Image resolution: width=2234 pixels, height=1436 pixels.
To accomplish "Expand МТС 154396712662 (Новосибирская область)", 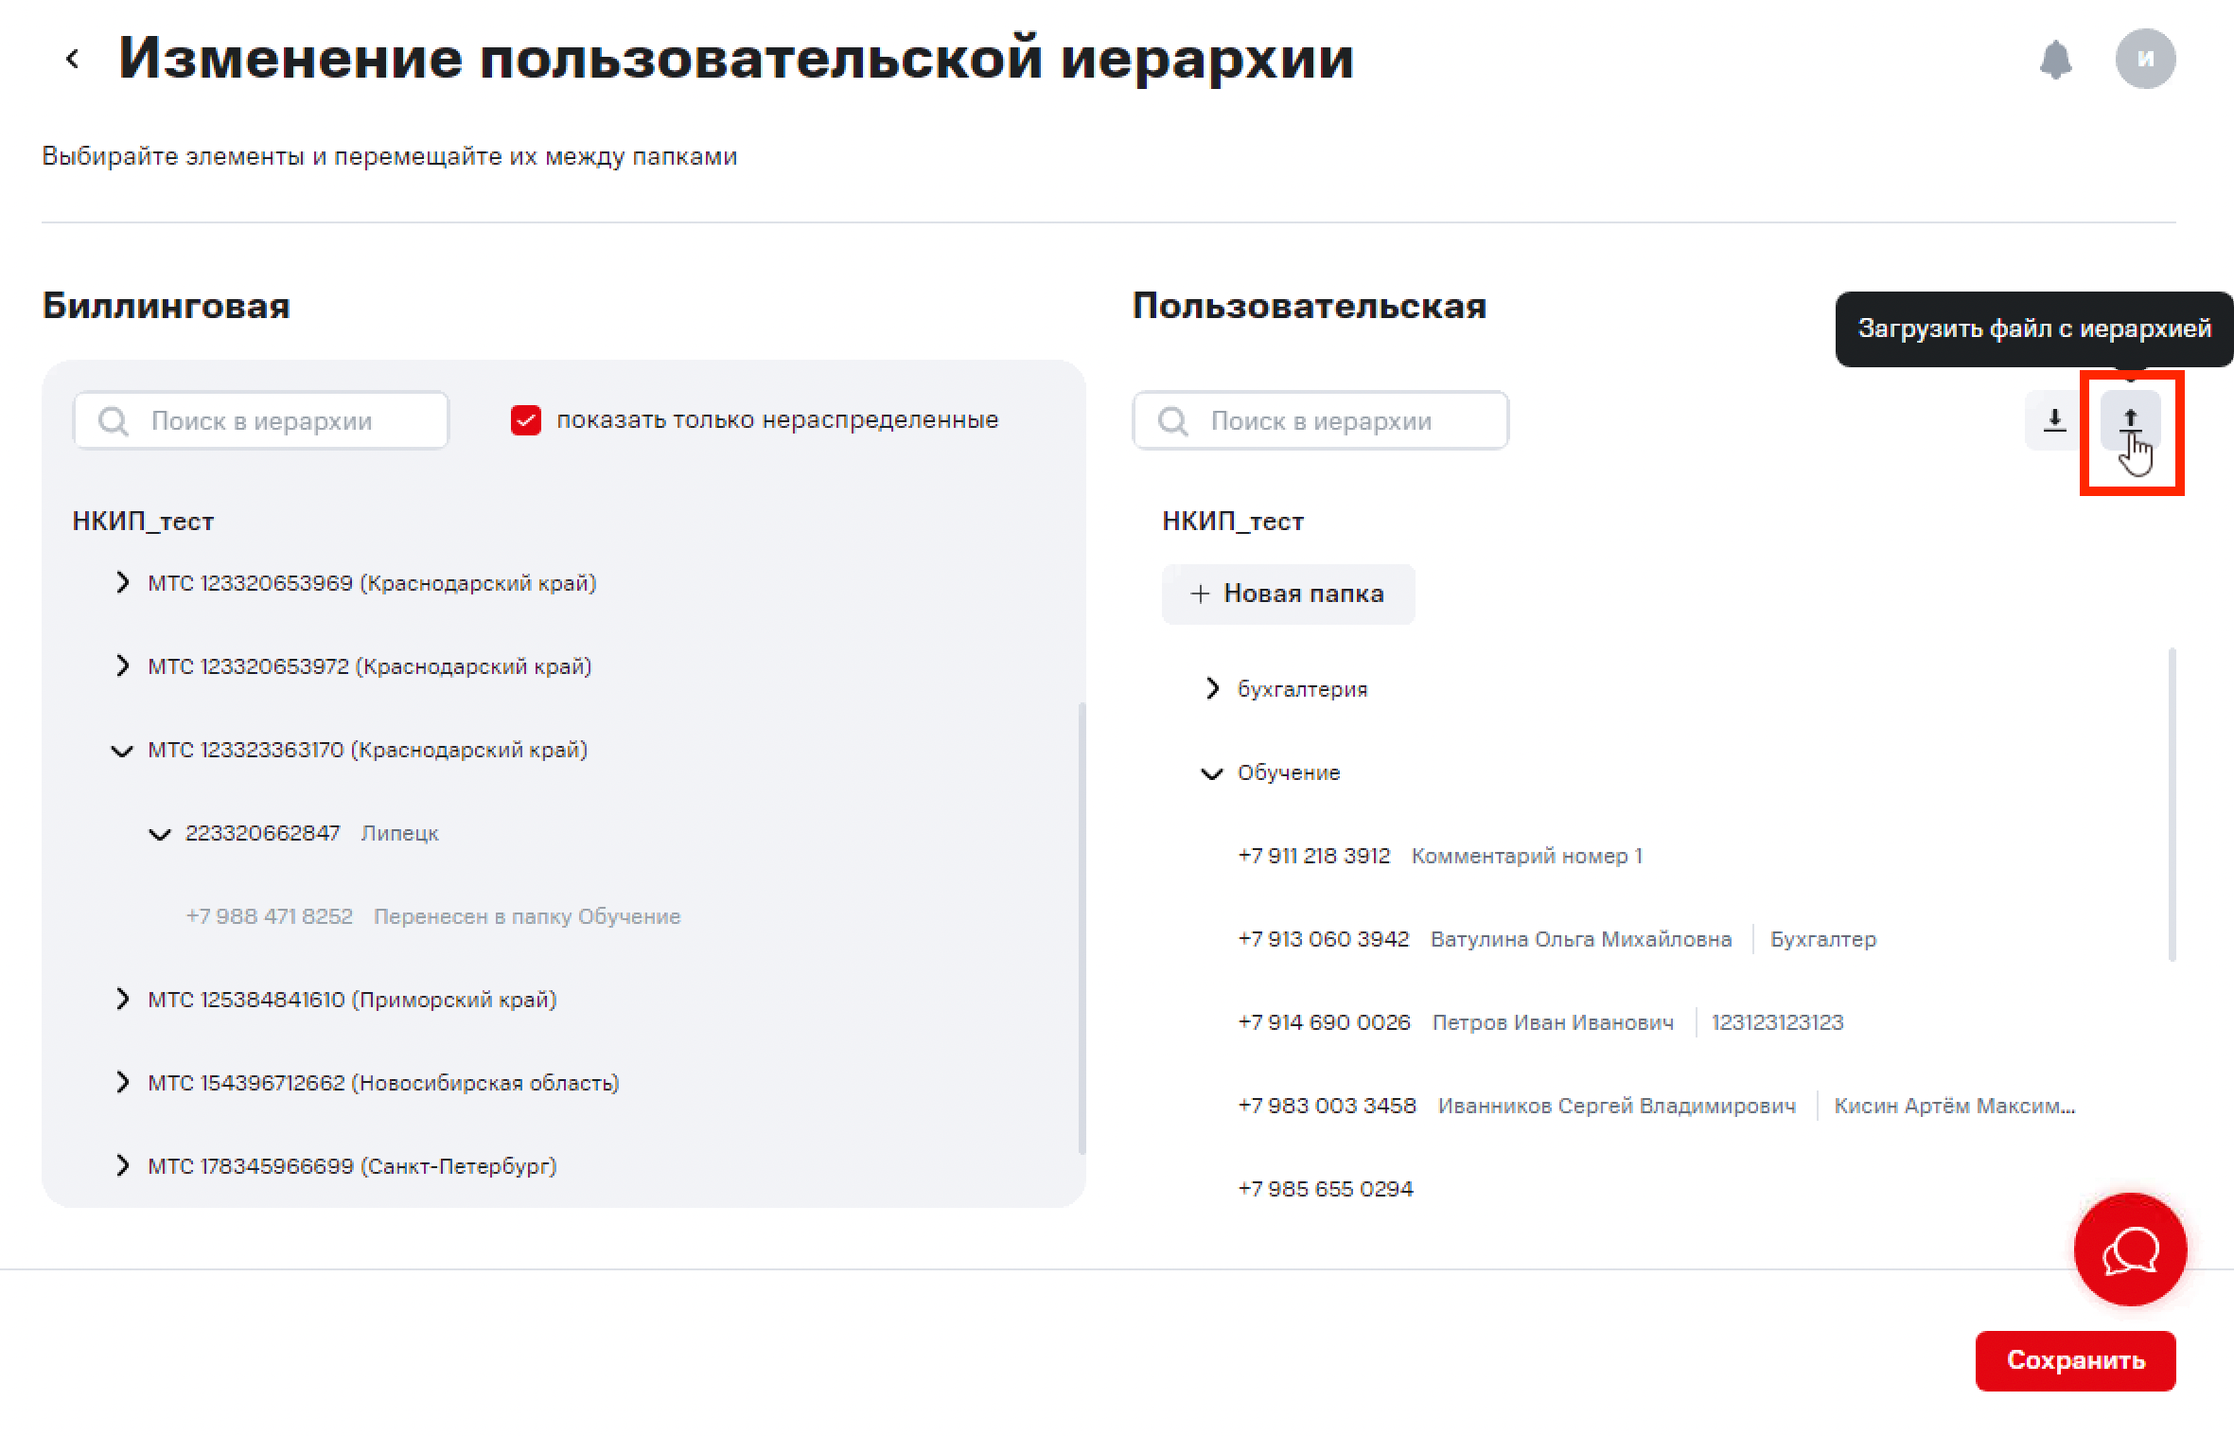I will tap(122, 1082).
